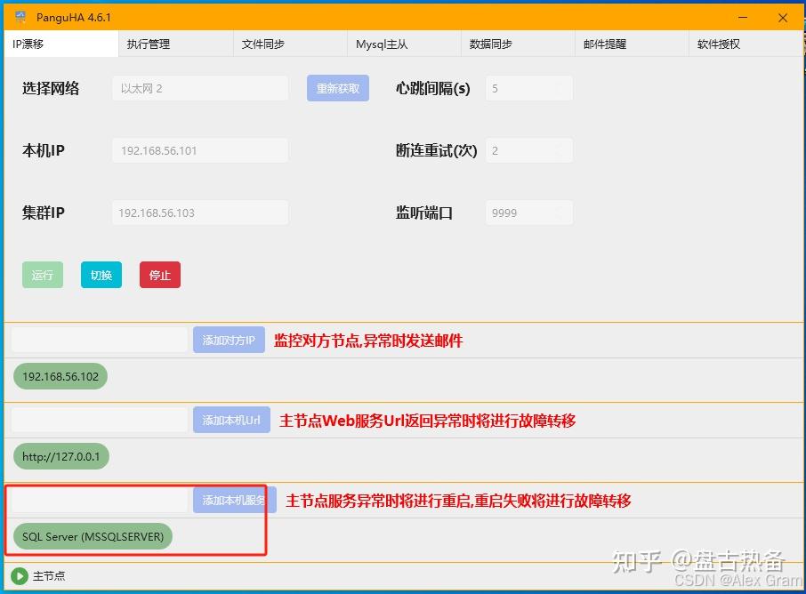
Task: Open the 心跳间隔(s) value selector
Action: point(528,88)
